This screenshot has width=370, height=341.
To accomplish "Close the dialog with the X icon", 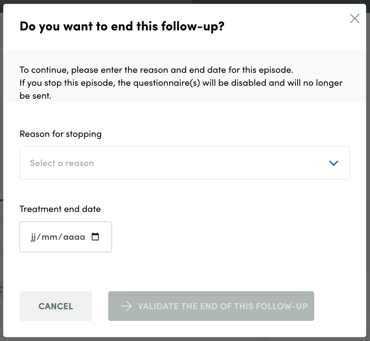I will click(x=355, y=19).
